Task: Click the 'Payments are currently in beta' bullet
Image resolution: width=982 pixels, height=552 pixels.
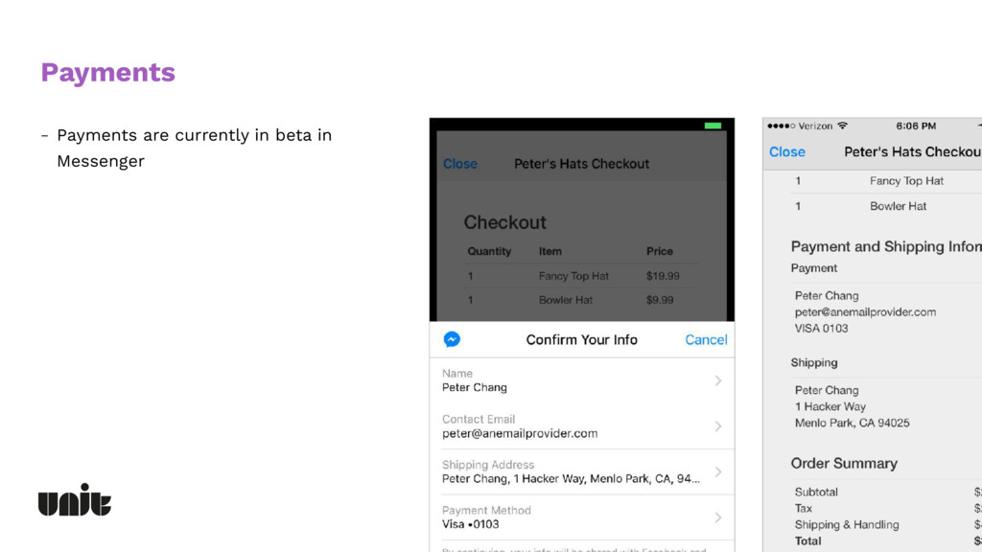Action: tap(194, 149)
